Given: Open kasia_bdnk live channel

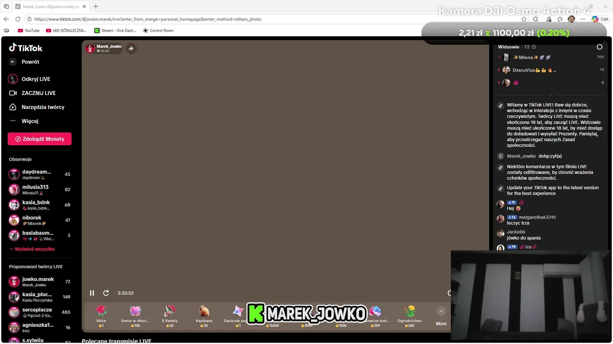Looking at the screenshot, I should [39, 204].
